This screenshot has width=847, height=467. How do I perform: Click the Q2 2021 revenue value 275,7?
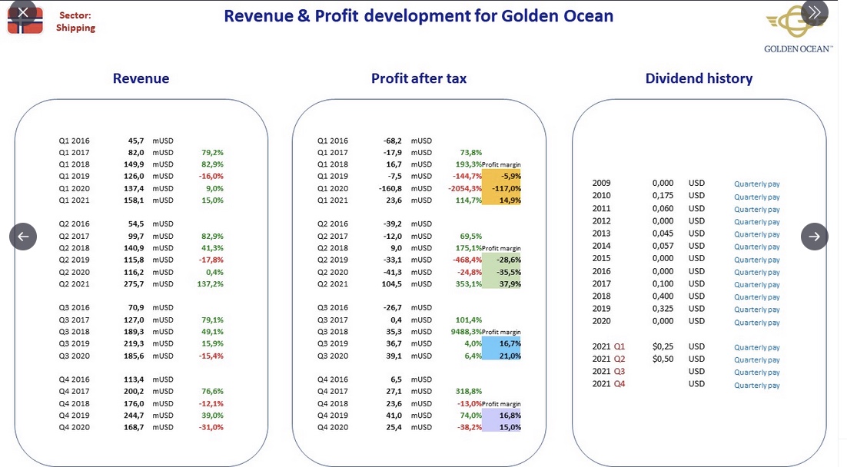134,284
